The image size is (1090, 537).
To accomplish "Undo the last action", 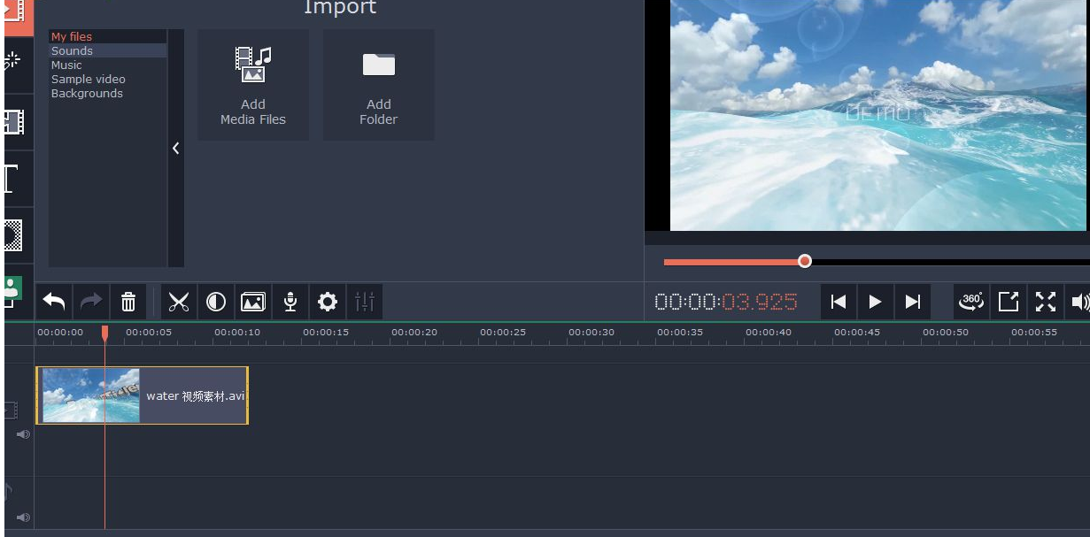I will tap(54, 303).
